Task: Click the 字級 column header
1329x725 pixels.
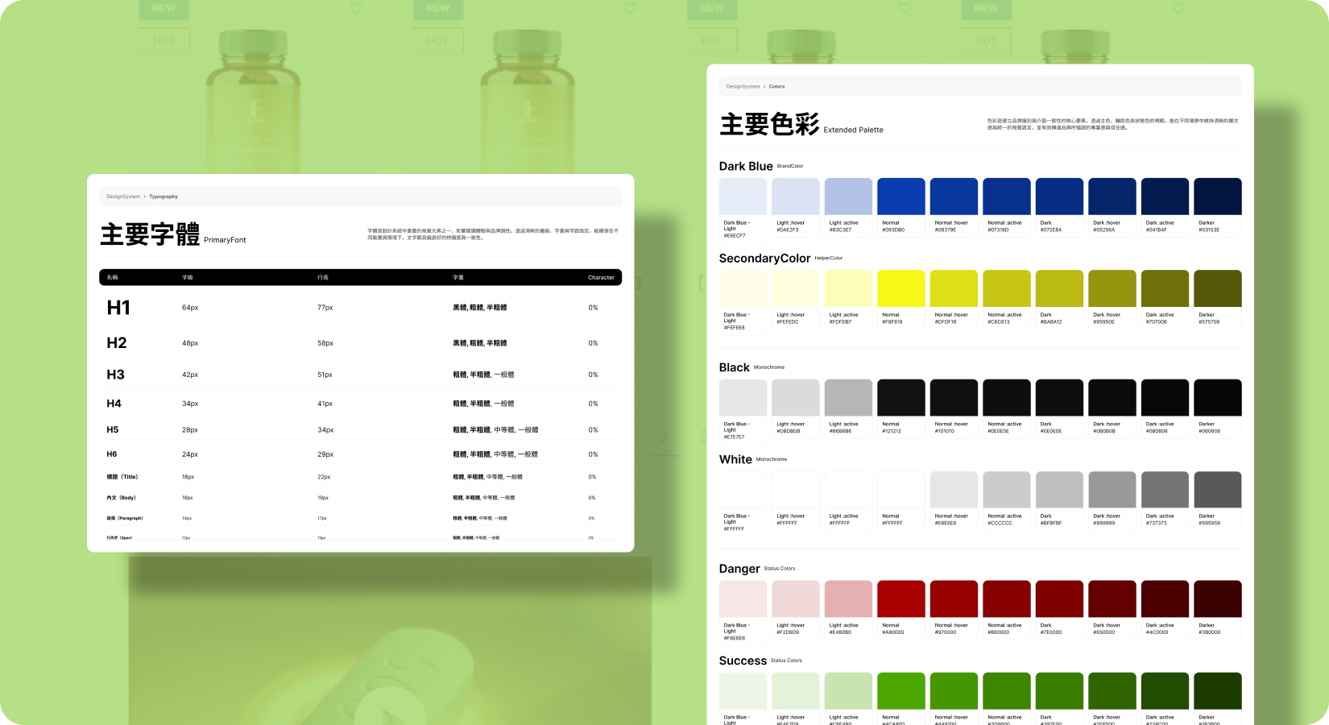Action: point(188,277)
